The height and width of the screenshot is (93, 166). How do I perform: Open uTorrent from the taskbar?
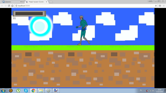pos(18,91)
